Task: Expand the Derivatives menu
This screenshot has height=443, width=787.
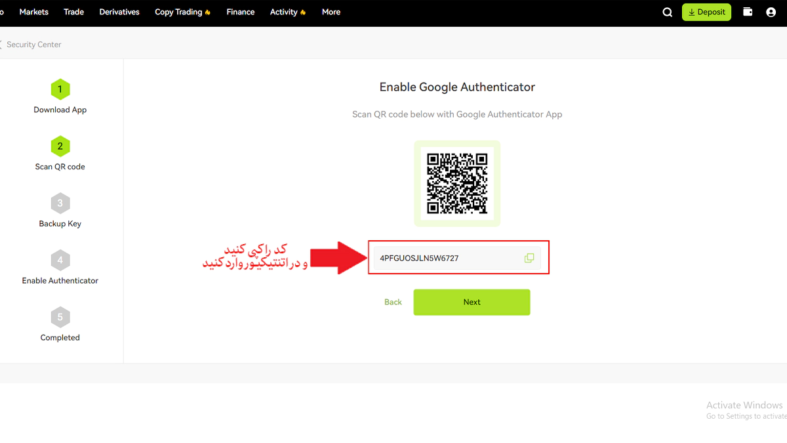Action: 119,12
